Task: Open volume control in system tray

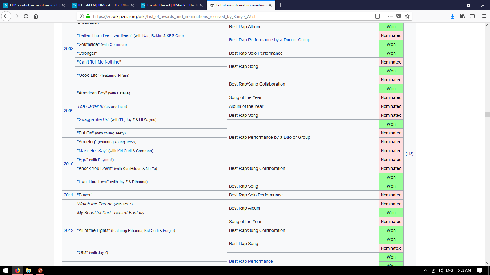Action: (x=440, y=270)
